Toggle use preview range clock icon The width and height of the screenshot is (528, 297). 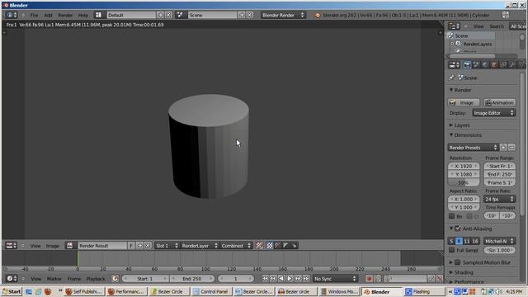tap(115, 279)
